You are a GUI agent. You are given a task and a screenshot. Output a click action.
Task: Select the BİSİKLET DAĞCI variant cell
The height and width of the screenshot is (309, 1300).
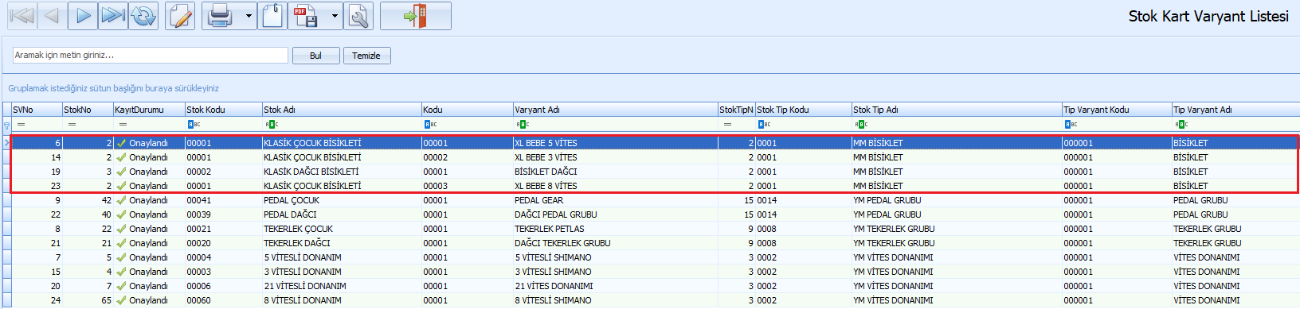coord(615,172)
